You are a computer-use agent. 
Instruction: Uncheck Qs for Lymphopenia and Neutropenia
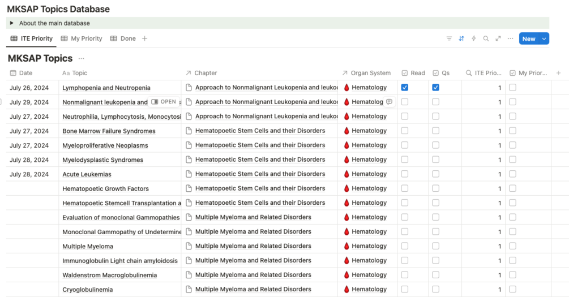tap(436, 87)
